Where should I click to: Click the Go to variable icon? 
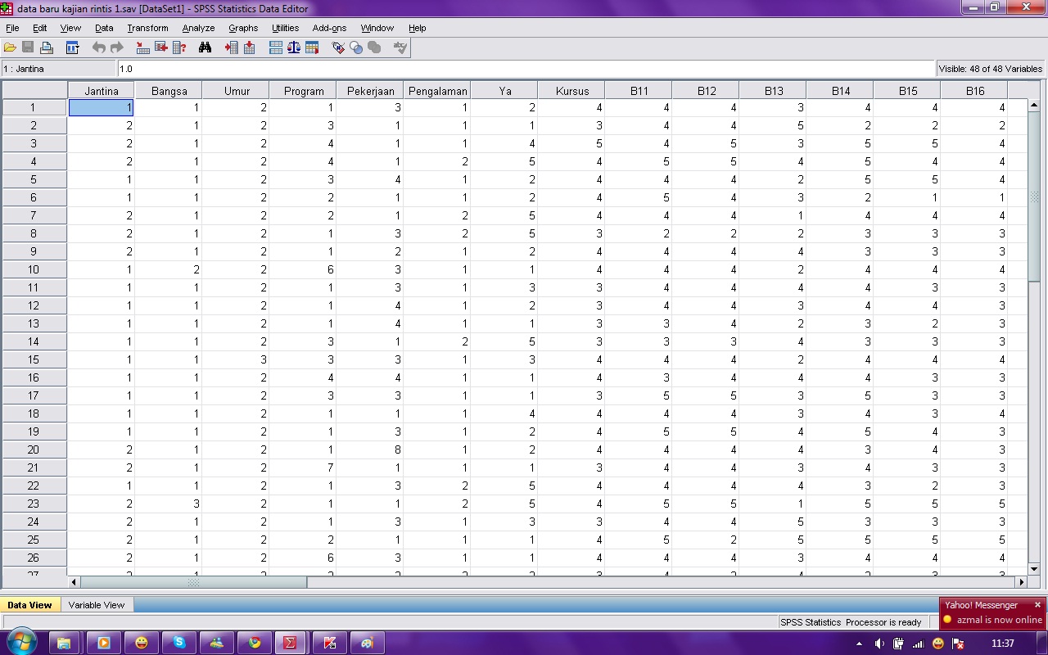coord(160,47)
